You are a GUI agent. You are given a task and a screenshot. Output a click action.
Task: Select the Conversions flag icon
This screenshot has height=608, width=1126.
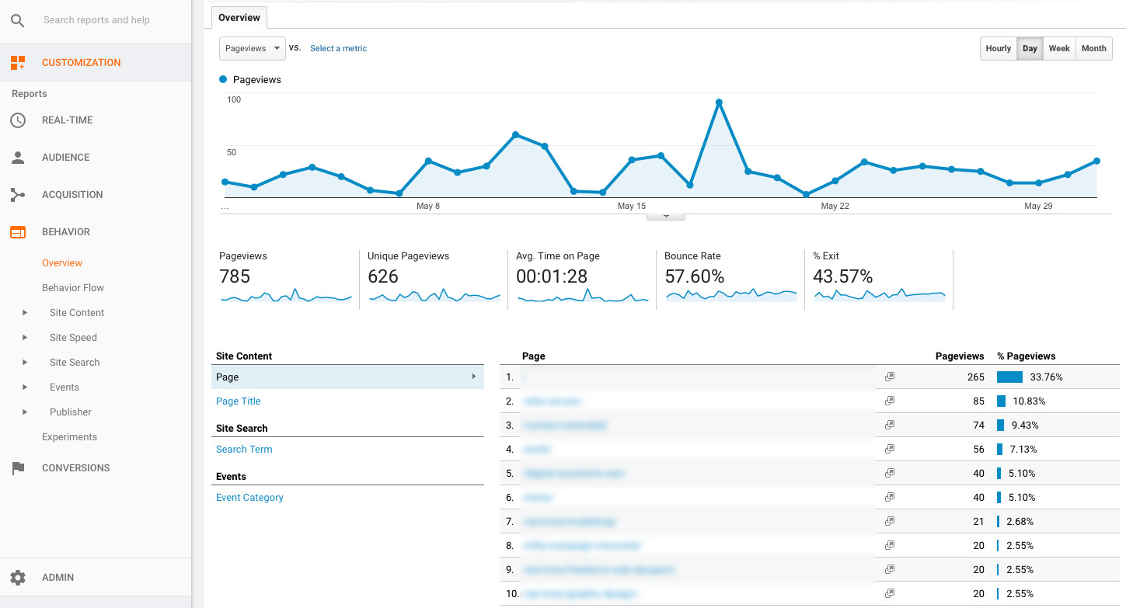[18, 467]
